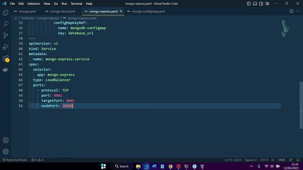Click the microphone tray icon
The height and width of the screenshot is (170, 303).
click(x=259, y=166)
